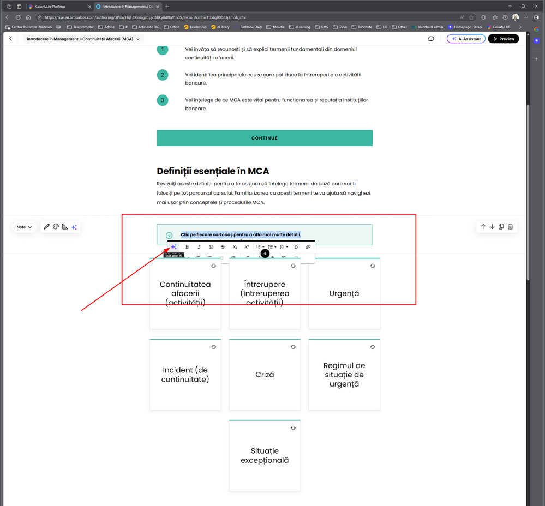Image resolution: width=545 pixels, height=506 pixels.
Task: Click the page vertical scrollbar thumb
Action: [x=528, y=192]
